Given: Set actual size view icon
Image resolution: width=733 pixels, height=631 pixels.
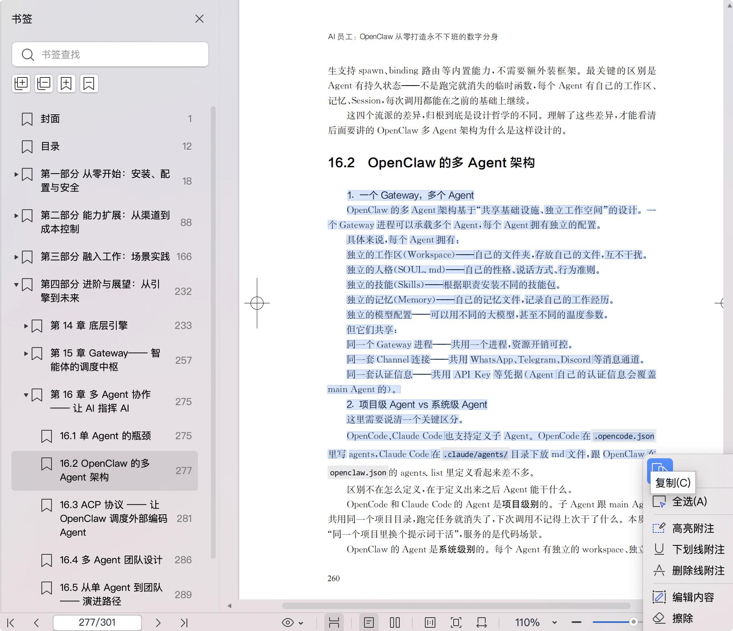Looking at the screenshot, I should [430, 622].
